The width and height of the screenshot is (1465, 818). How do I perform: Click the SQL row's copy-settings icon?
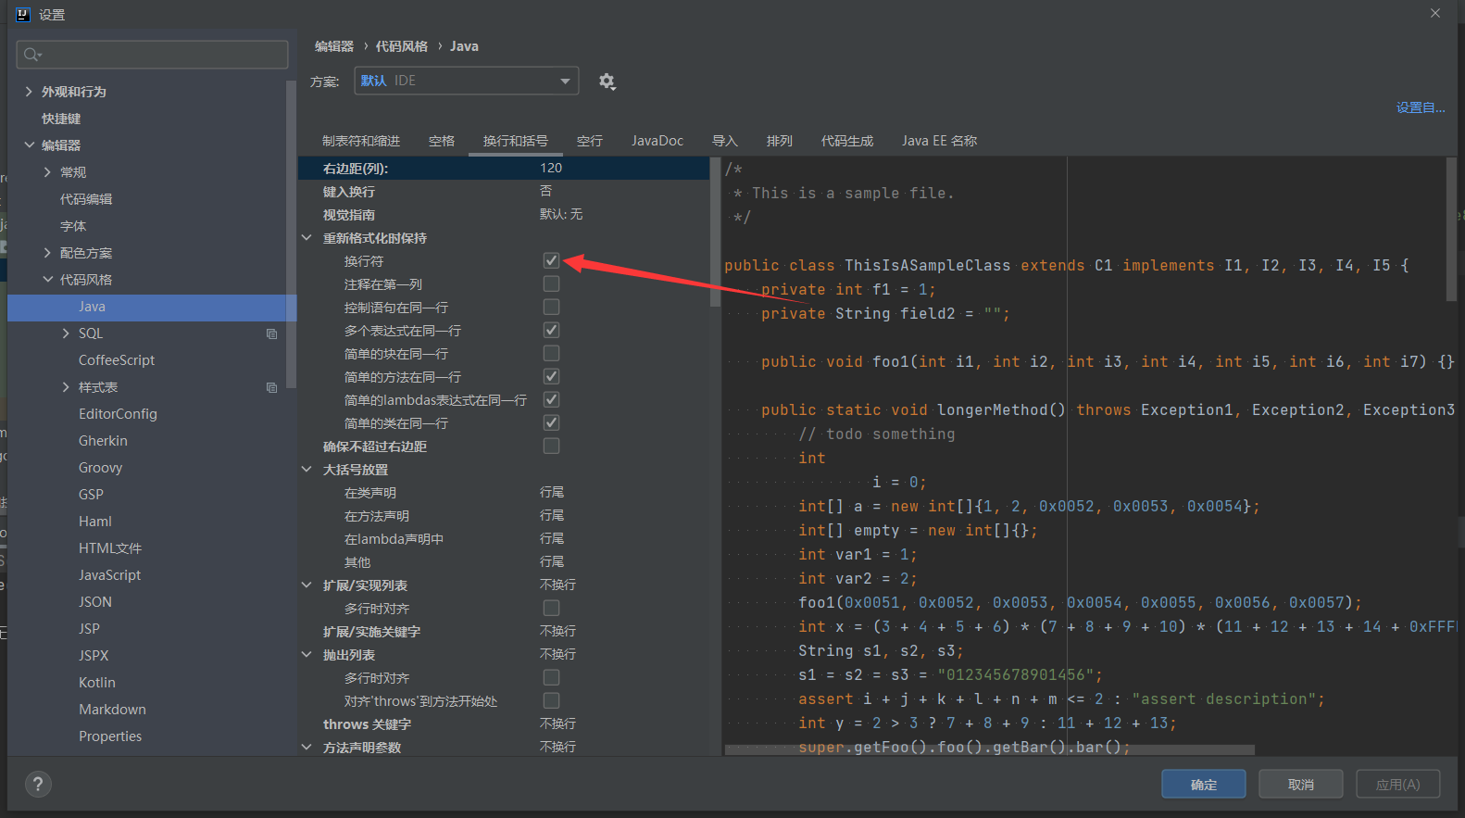pyautogui.click(x=271, y=333)
